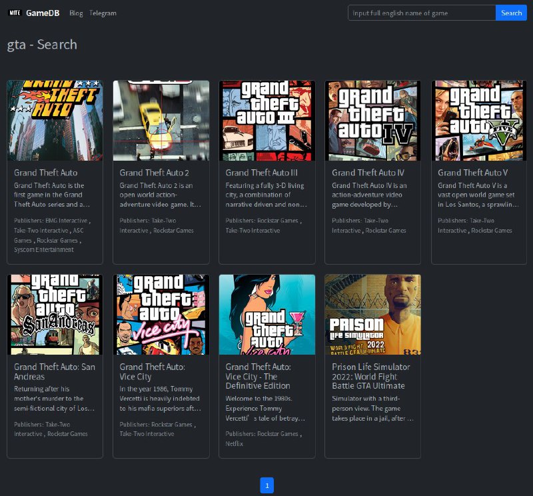Click "Grand Theft Auto 2 is an open world" text
This screenshot has height=496, width=533.
pyautogui.click(x=161, y=195)
